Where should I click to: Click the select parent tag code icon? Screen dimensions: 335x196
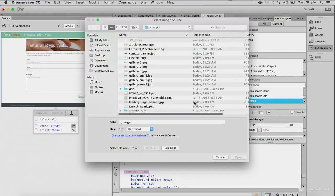tap(116, 169)
